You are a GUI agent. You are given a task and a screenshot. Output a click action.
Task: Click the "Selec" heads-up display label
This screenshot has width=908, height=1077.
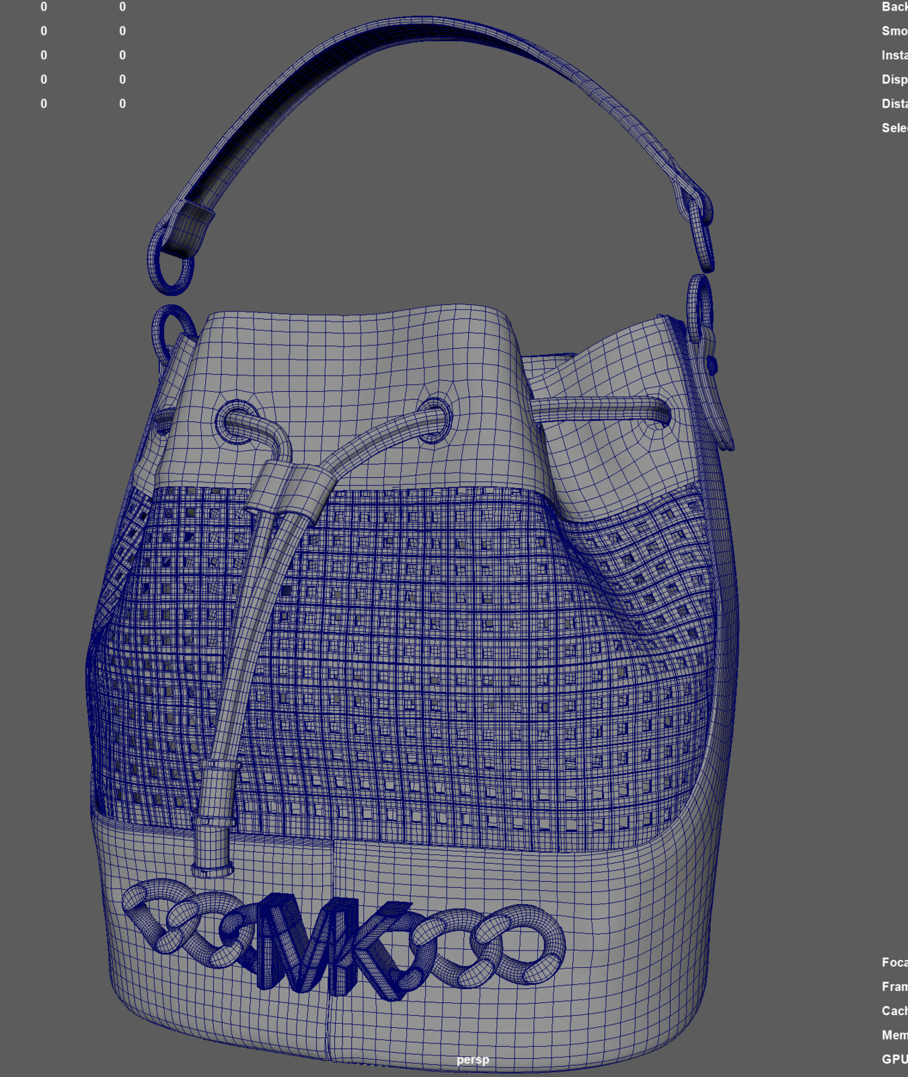coord(895,128)
